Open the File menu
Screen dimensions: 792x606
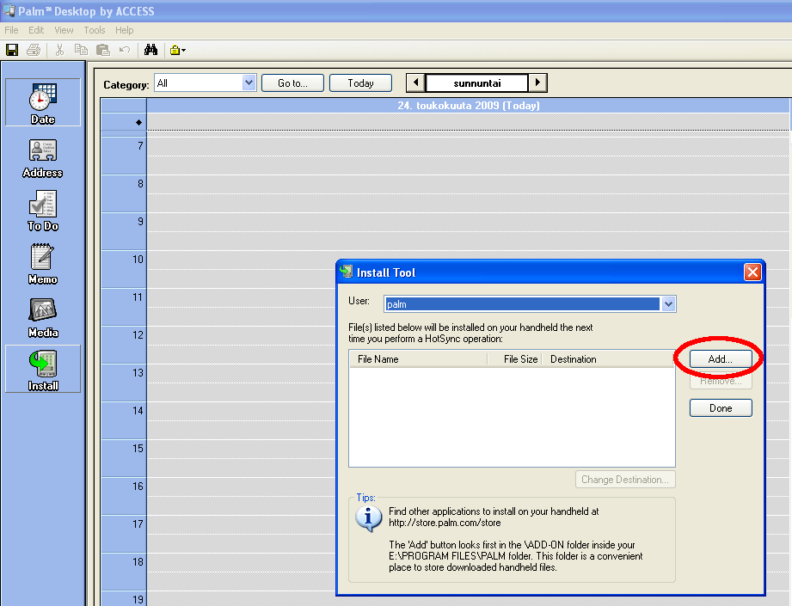pyautogui.click(x=12, y=30)
